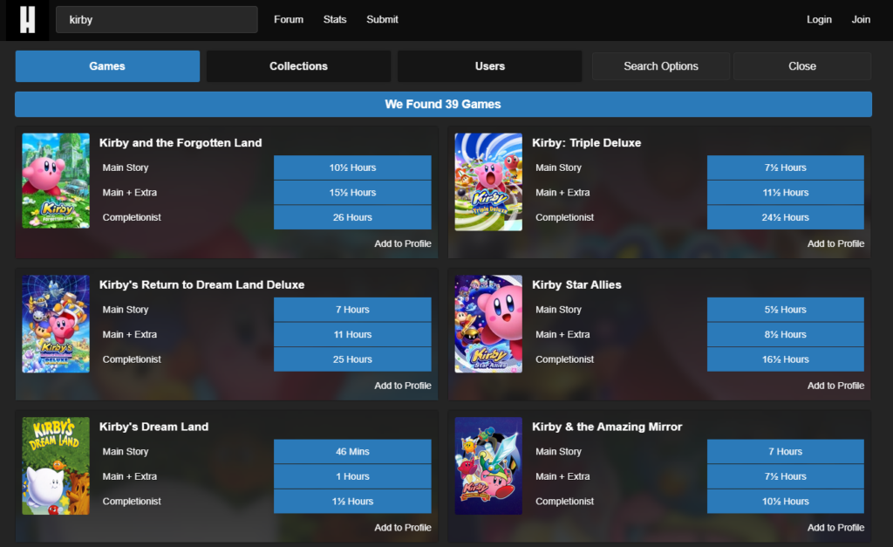Switch to the Users tab
The width and height of the screenshot is (893, 547).
(x=490, y=66)
